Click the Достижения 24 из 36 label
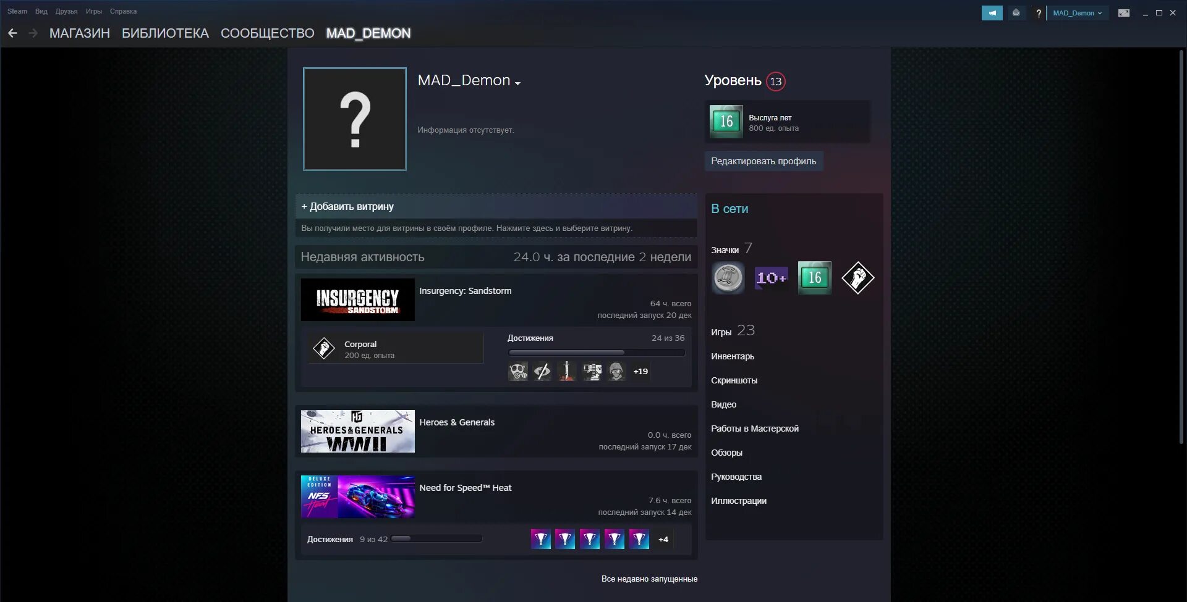The height and width of the screenshot is (602, 1187). point(596,338)
